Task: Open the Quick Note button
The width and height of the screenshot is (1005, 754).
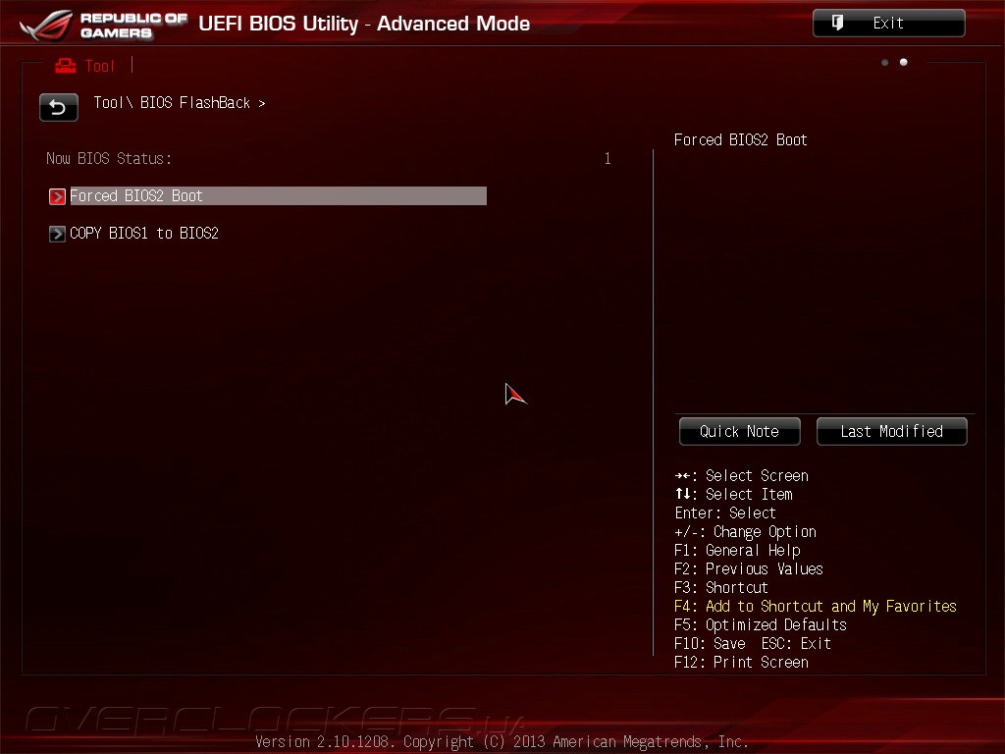Action: point(740,432)
